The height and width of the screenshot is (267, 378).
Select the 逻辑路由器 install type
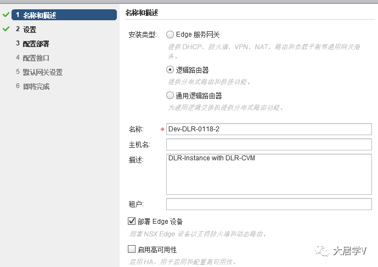point(170,70)
